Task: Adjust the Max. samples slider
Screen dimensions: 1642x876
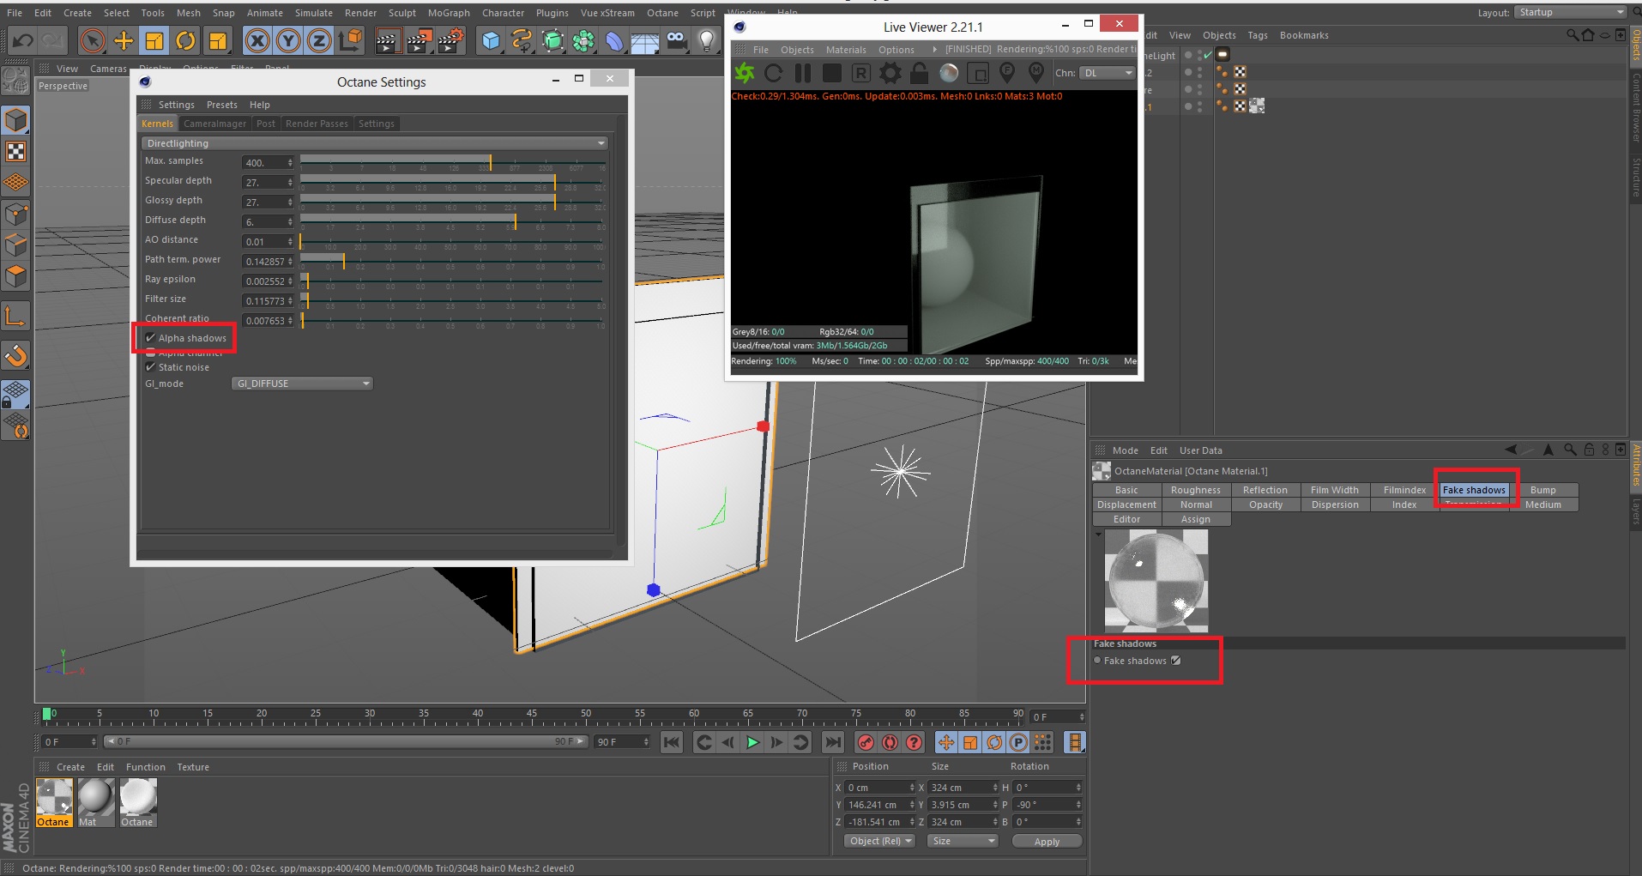Action: pyautogui.click(x=453, y=162)
